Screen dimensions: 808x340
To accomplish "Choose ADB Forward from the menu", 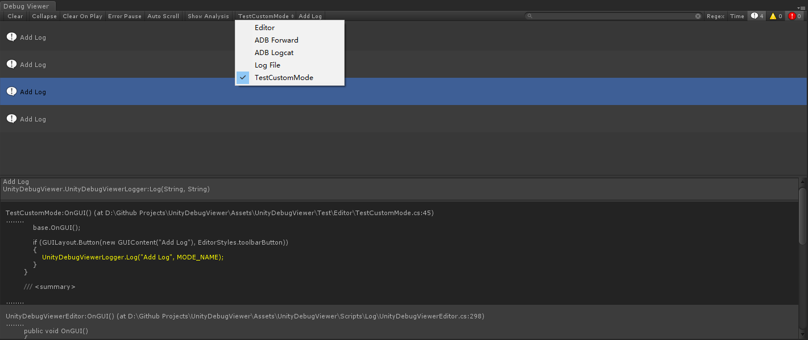I will point(289,40).
